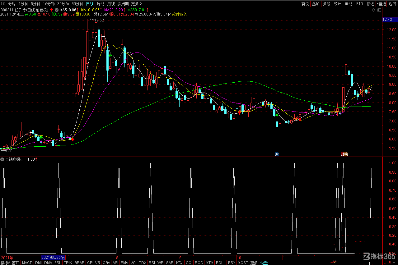Click the MA5: 8.86 indicator label
398x265 pixels.
tap(68, 10)
